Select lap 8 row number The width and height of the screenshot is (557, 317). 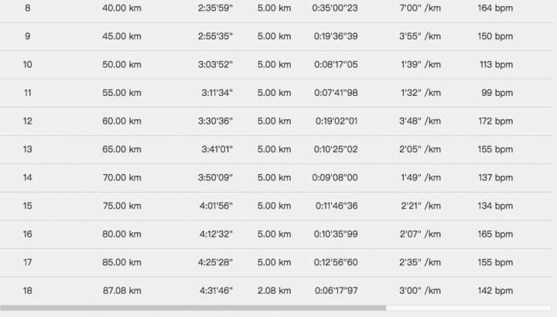tap(27, 8)
